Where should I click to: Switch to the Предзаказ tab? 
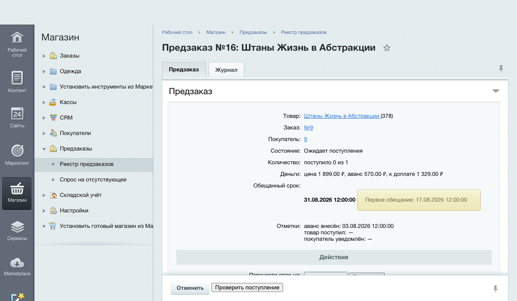click(184, 69)
